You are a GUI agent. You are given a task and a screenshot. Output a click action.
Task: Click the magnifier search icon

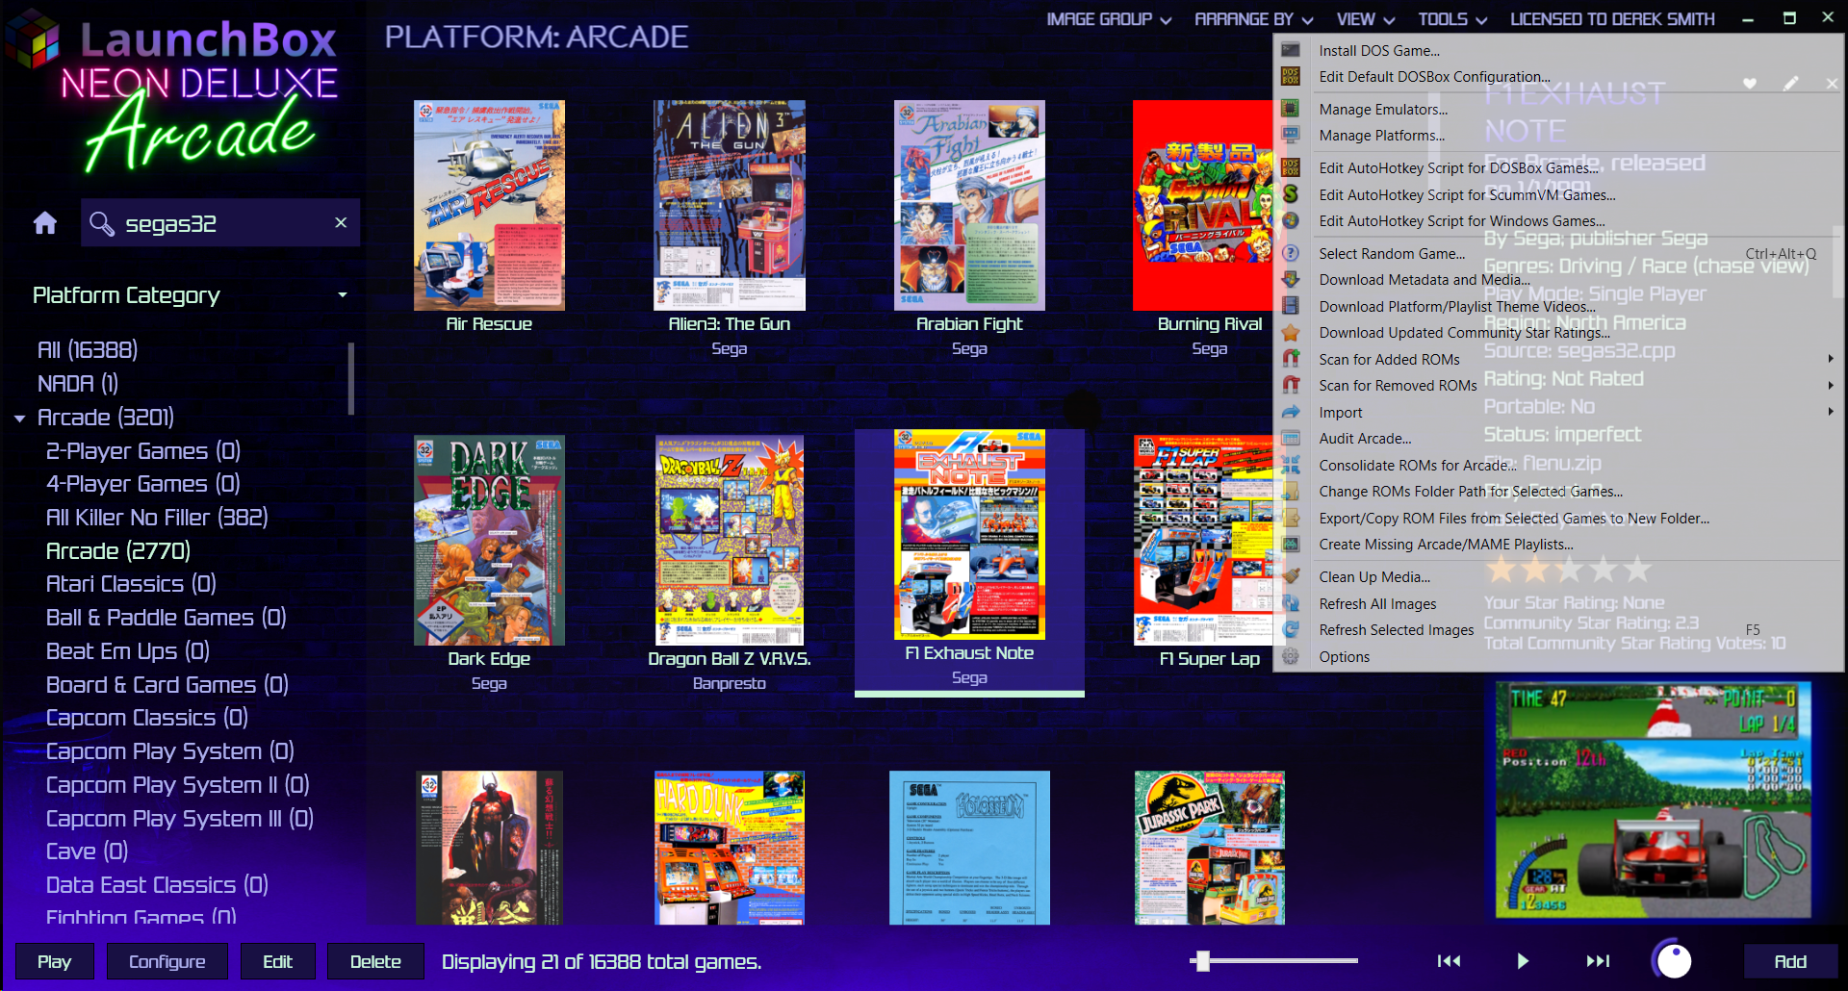click(x=101, y=223)
